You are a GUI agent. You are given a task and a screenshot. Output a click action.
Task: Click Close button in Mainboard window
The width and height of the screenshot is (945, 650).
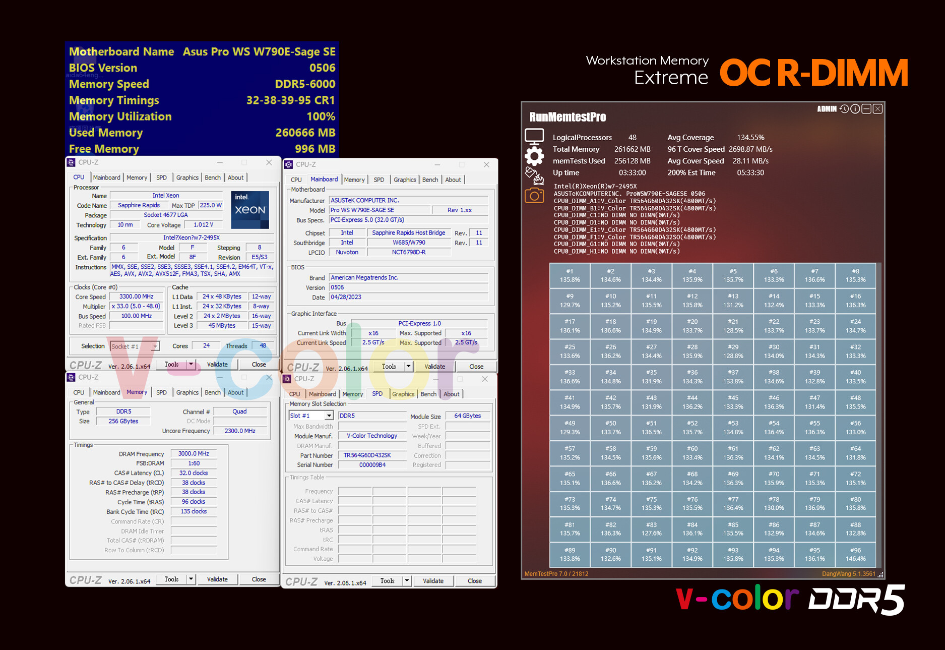coord(476,367)
